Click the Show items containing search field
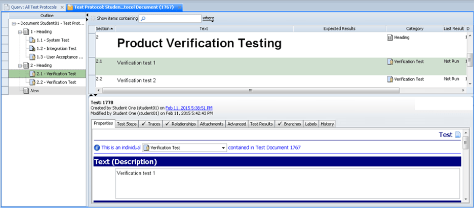 [x=170, y=18]
